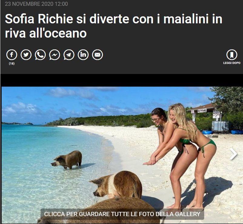Click the 23 NOVEMBRE 2020 date text

tap(36, 4)
